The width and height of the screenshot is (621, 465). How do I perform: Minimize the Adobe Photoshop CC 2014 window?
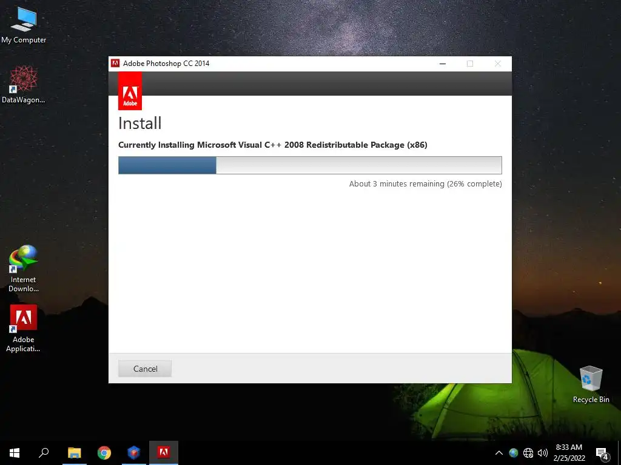[x=443, y=64]
